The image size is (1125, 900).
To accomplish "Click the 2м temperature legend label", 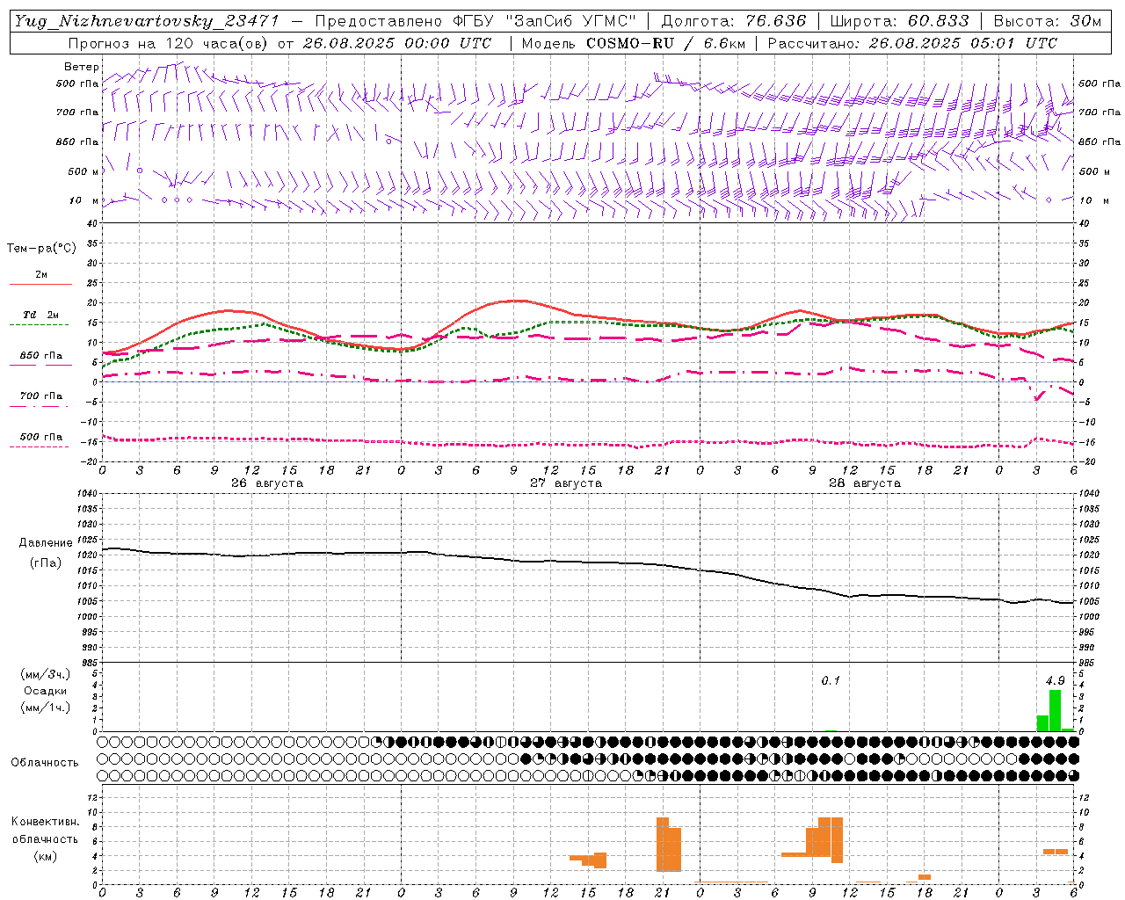I will click(41, 275).
